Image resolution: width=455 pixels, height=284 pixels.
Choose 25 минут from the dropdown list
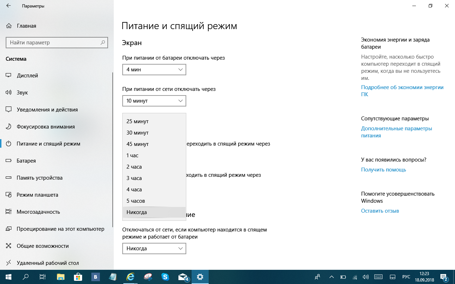click(154, 121)
